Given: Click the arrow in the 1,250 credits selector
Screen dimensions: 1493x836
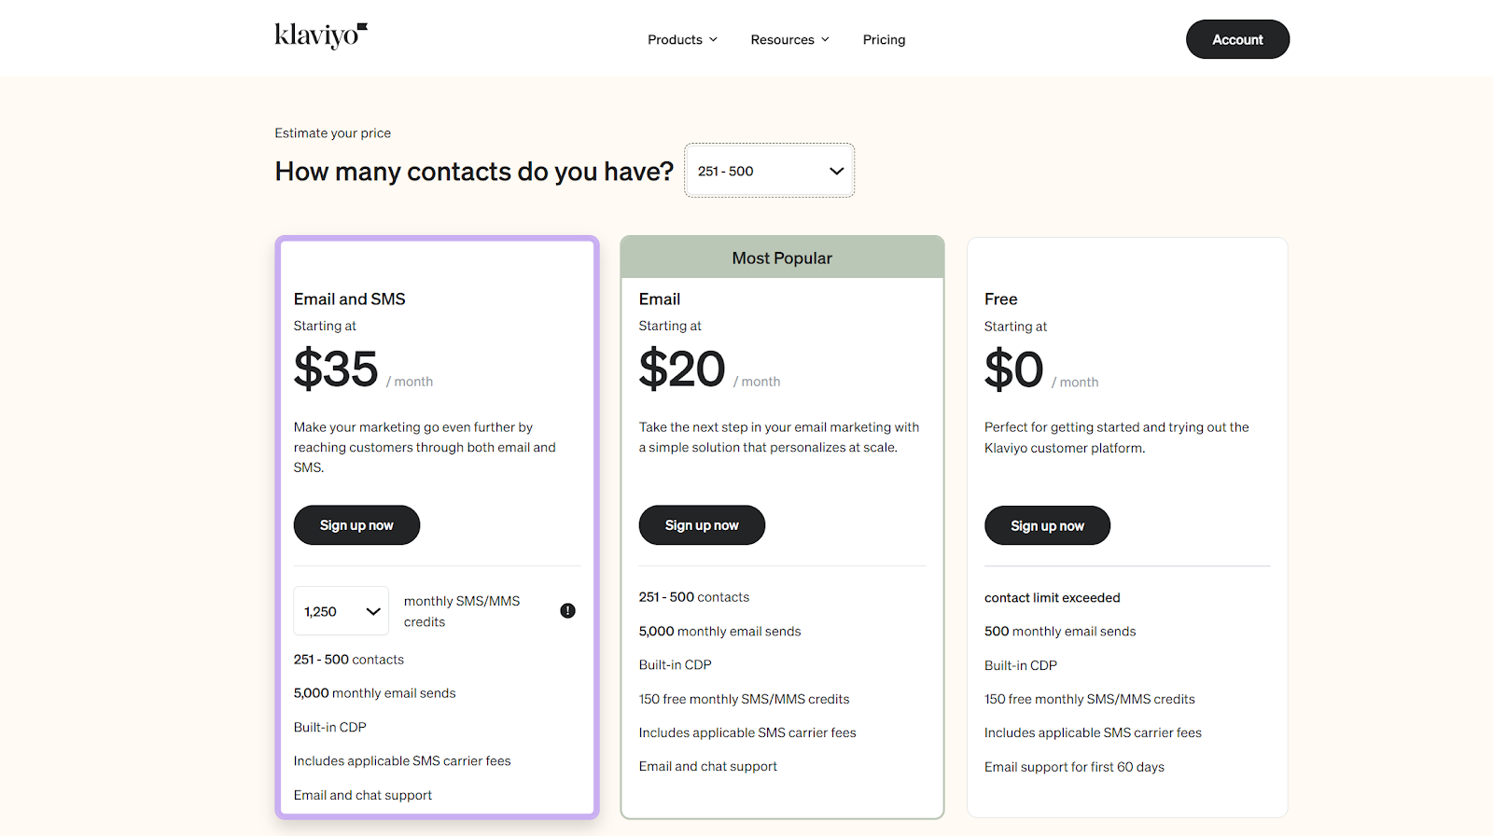Looking at the screenshot, I should click(373, 611).
